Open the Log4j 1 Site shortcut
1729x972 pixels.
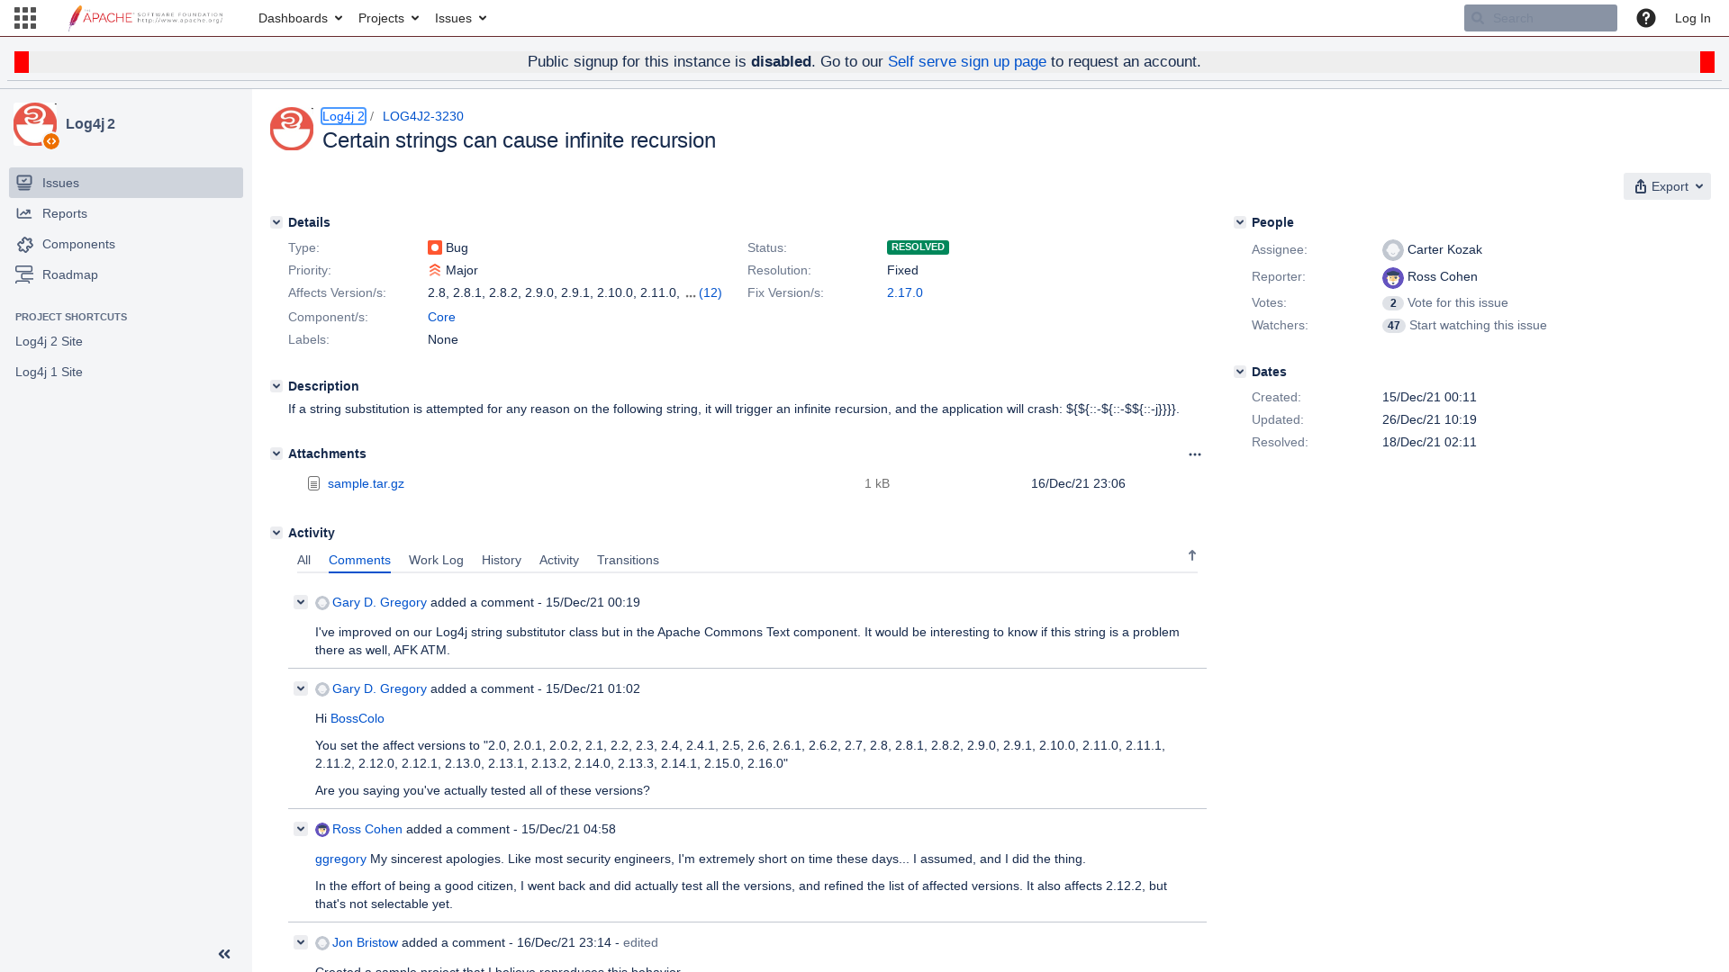(49, 372)
